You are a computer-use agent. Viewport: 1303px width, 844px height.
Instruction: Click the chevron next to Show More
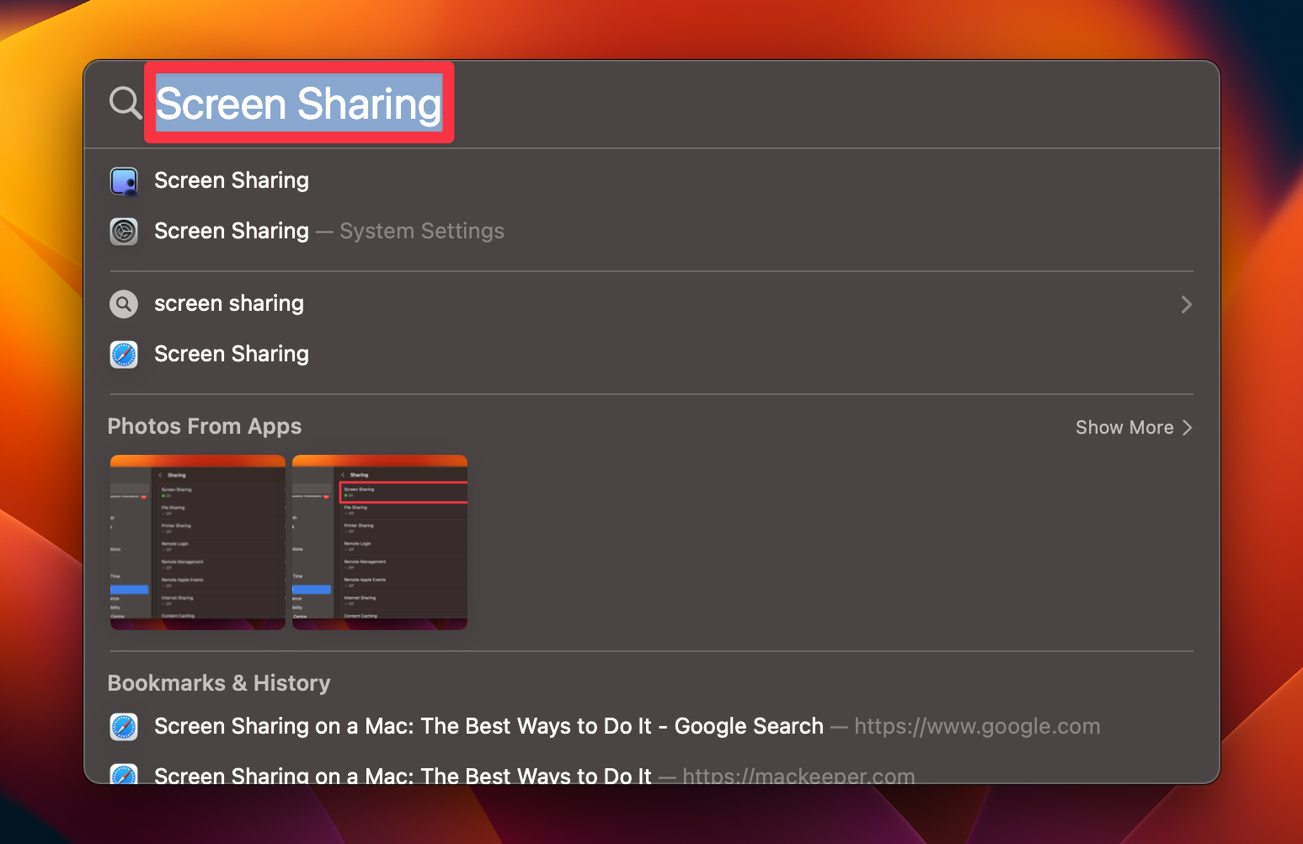(1188, 427)
